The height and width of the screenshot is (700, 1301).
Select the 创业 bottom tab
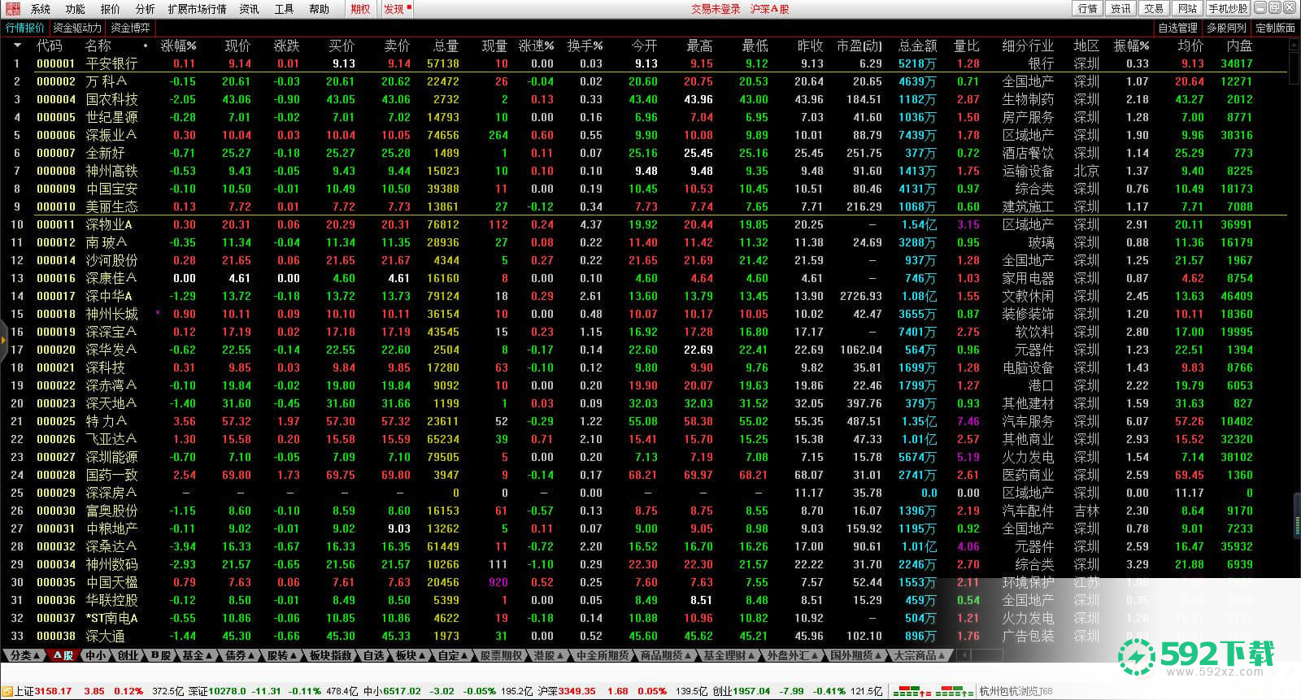tap(128, 655)
